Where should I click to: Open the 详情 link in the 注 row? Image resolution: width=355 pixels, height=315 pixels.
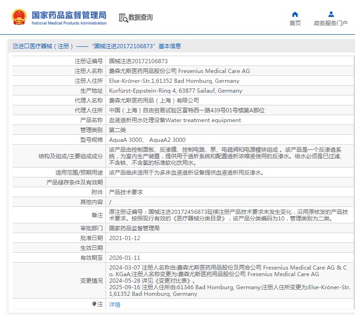114,305
